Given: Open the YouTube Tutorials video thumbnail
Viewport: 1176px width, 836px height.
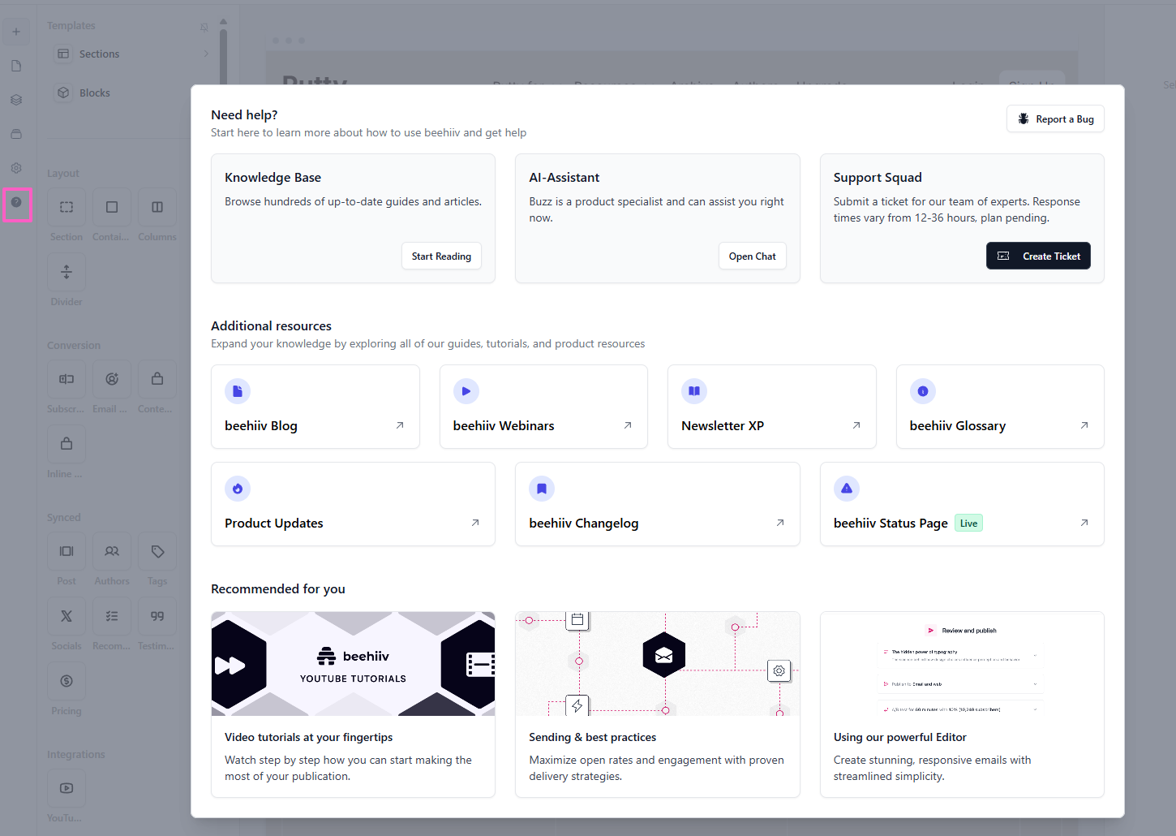Looking at the screenshot, I should (353, 664).
